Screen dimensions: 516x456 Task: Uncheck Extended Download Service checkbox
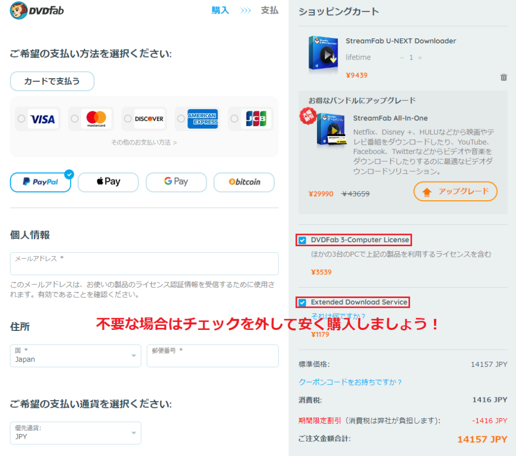302,303
